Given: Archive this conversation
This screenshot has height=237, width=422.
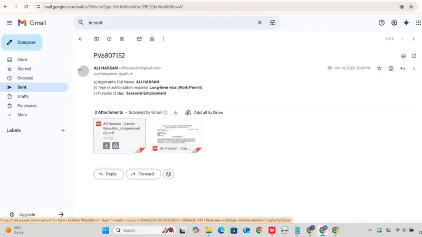Looking at the screenshot, I should [x=97, y=39].
